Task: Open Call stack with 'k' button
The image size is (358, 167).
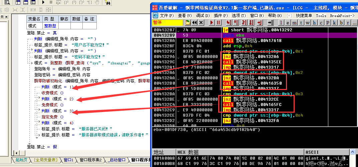Action: click(x=335, y=23)
